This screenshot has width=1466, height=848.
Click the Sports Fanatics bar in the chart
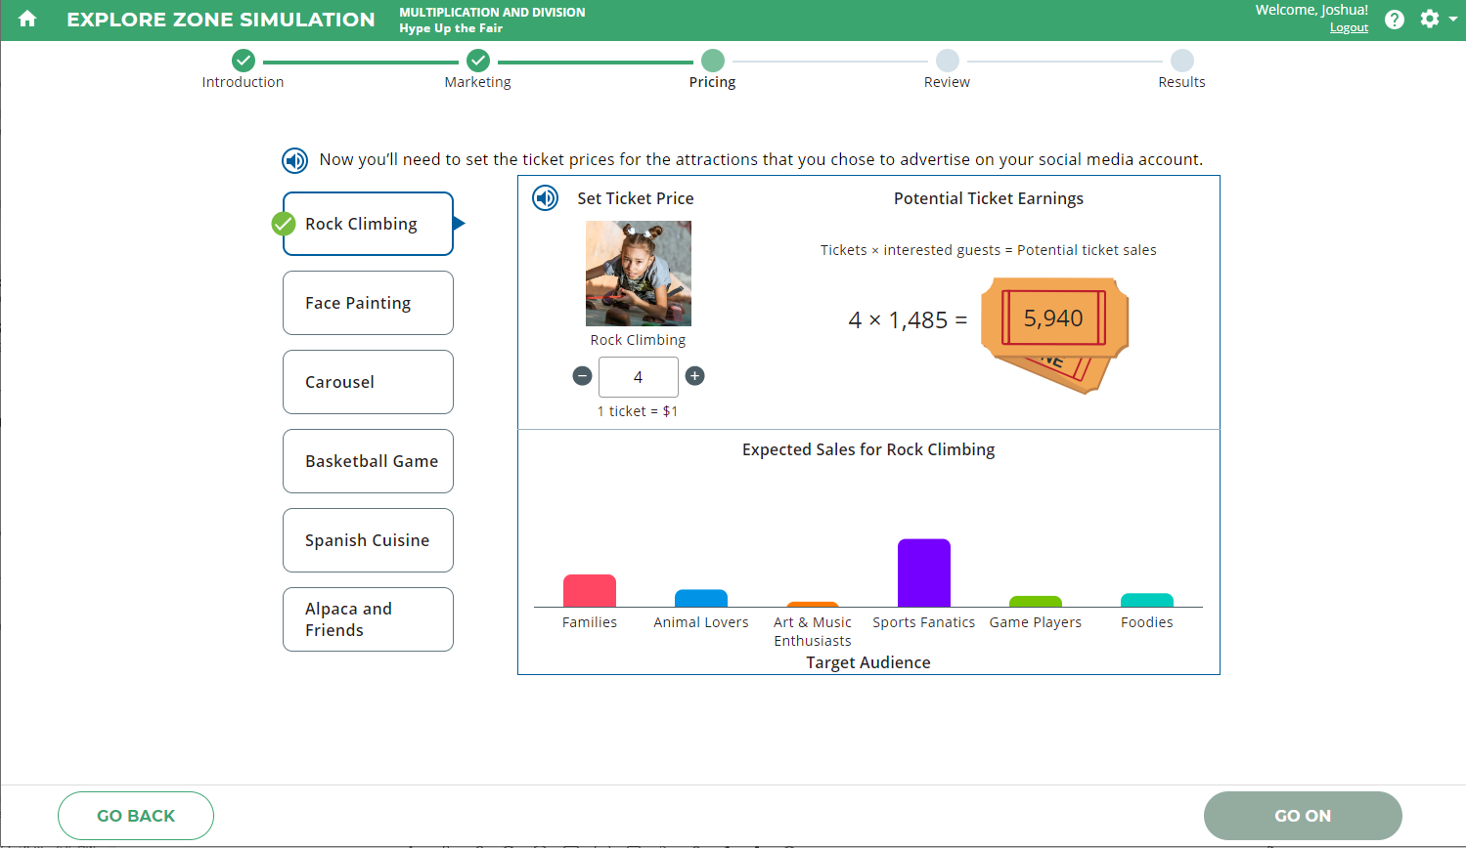pyautogui.click(x=923, y=572)
